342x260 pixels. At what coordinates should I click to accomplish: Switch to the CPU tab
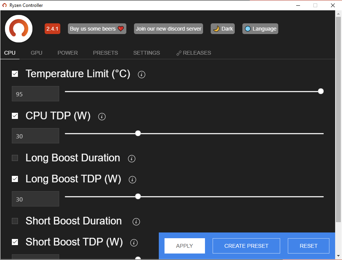click(x=10, y=53)
